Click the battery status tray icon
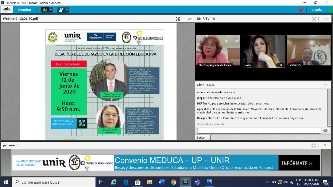Image resolution: width=333 pixels, height=187 pixels. click(274, 182)
